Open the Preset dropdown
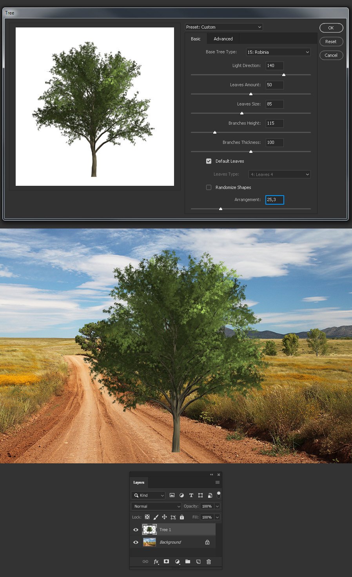The image size is (352, 577). (224, 27)
